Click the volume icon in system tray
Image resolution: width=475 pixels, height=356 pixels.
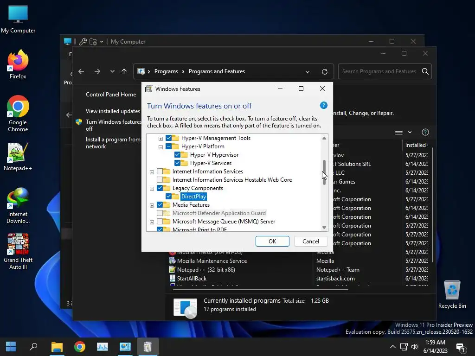point(414,347)
